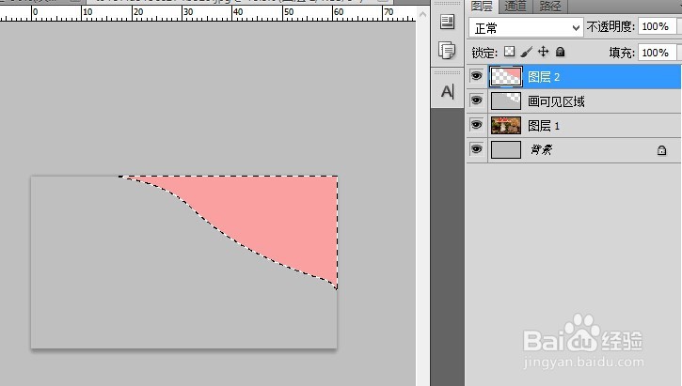The height and width of the screenshot is (386, 682).
Task: Click the vertical scrollbar up arrow
Action: 422,15
